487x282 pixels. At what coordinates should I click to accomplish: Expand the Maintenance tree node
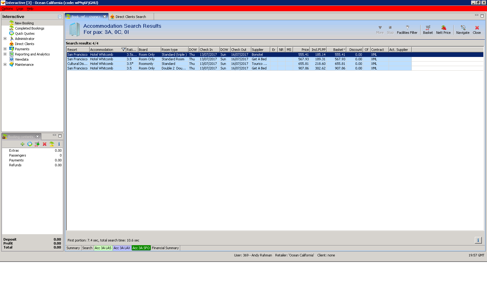5,64
